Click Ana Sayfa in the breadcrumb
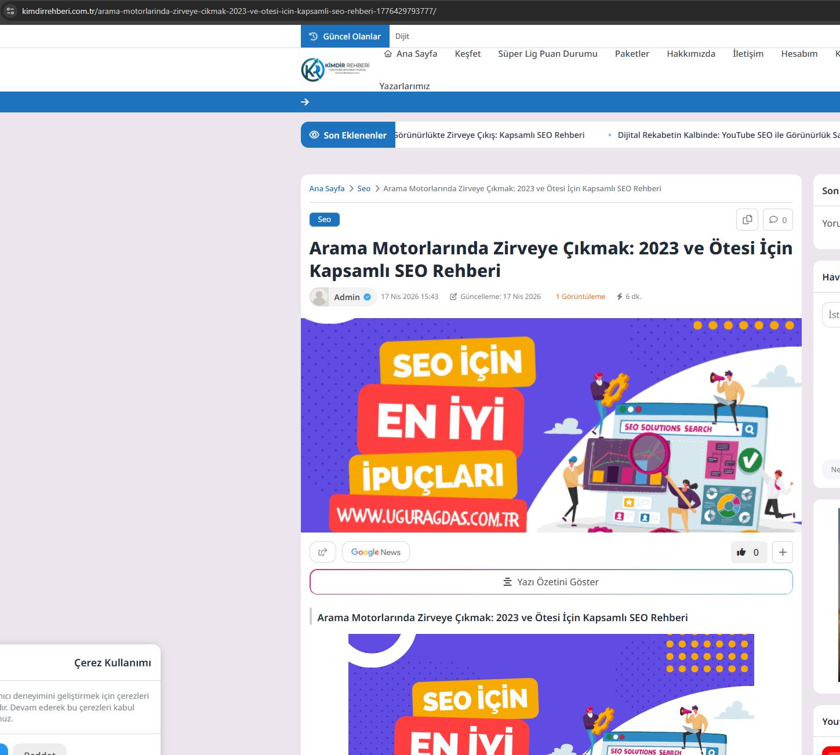 327,189
